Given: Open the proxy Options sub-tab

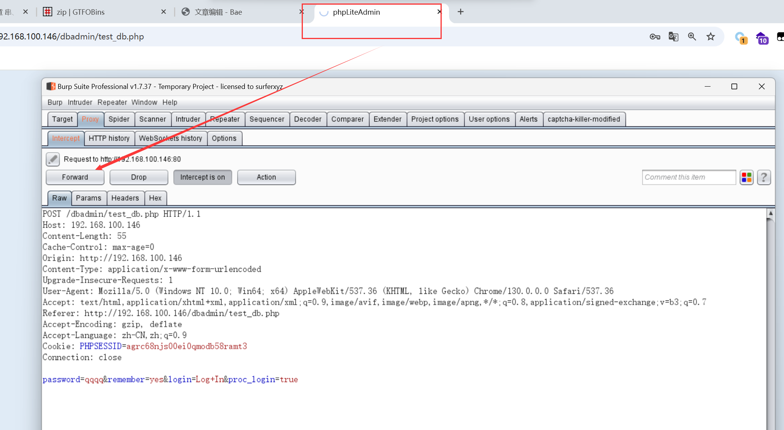Looking at the screenshot, I should pos(224,138).
